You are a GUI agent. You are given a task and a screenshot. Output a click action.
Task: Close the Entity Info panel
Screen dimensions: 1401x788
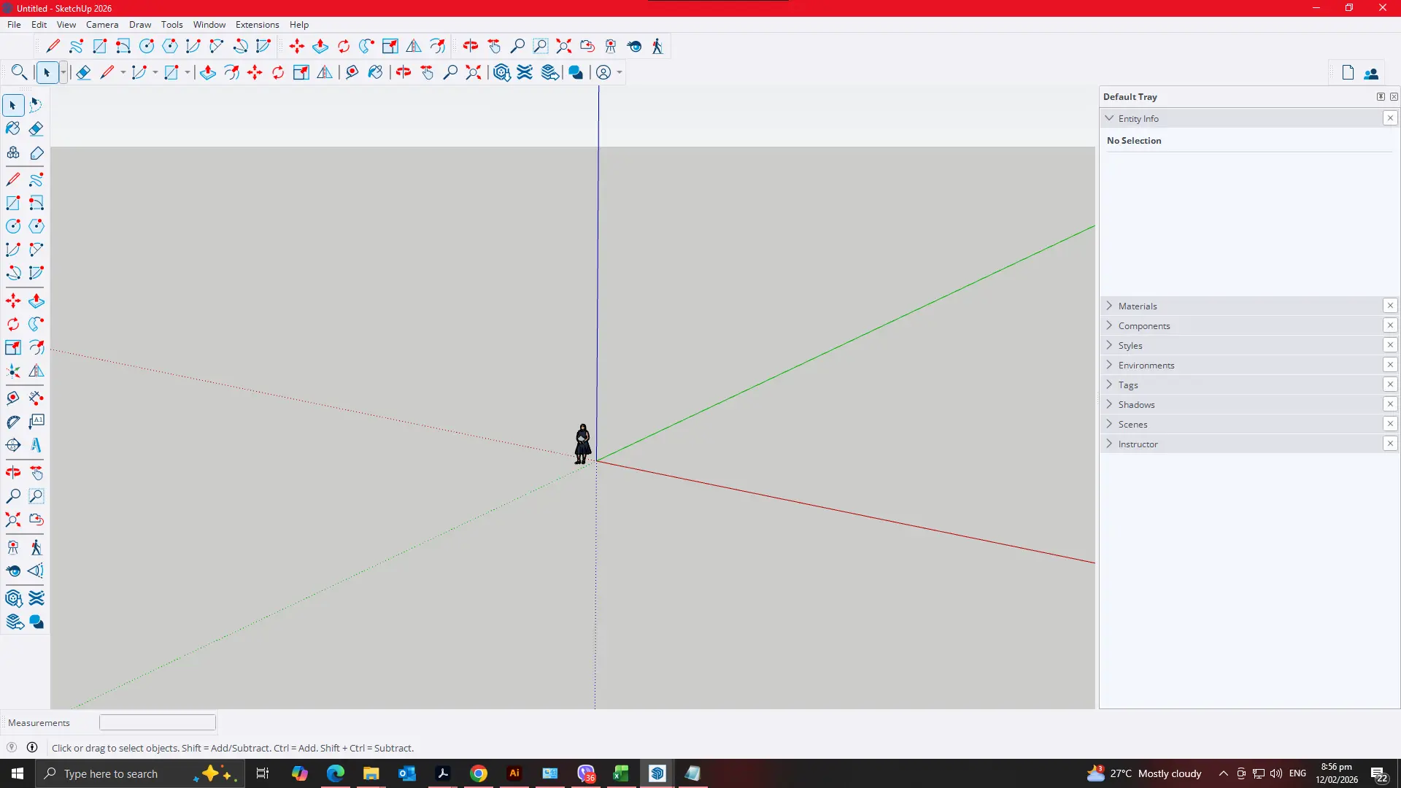[x=1390, y=118]
